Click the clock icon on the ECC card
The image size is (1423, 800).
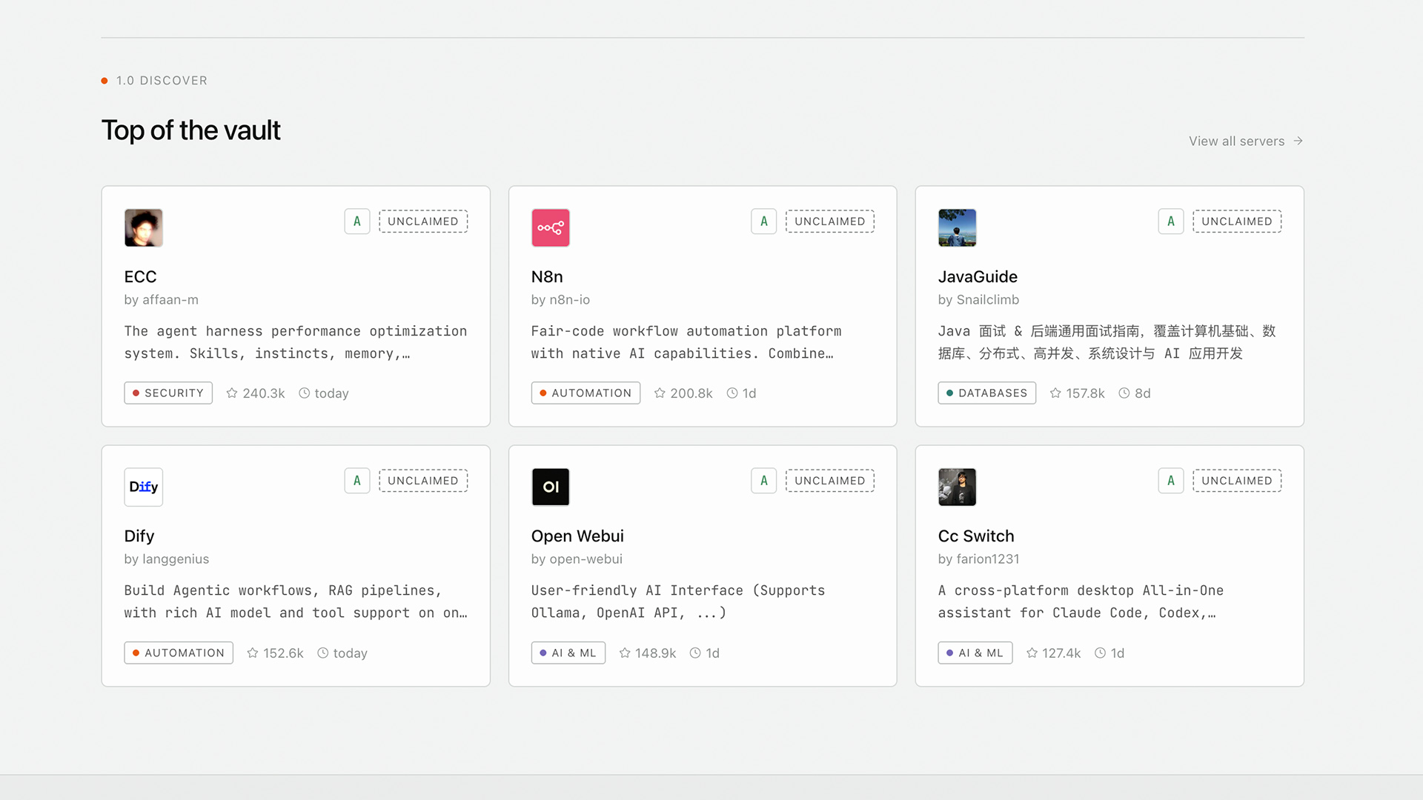[304, 393]
